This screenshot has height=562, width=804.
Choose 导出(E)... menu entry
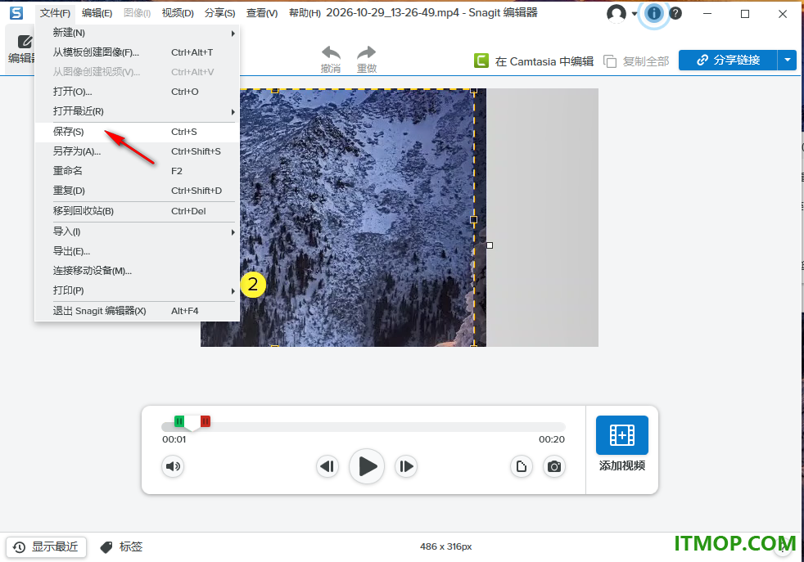point(137,251)
